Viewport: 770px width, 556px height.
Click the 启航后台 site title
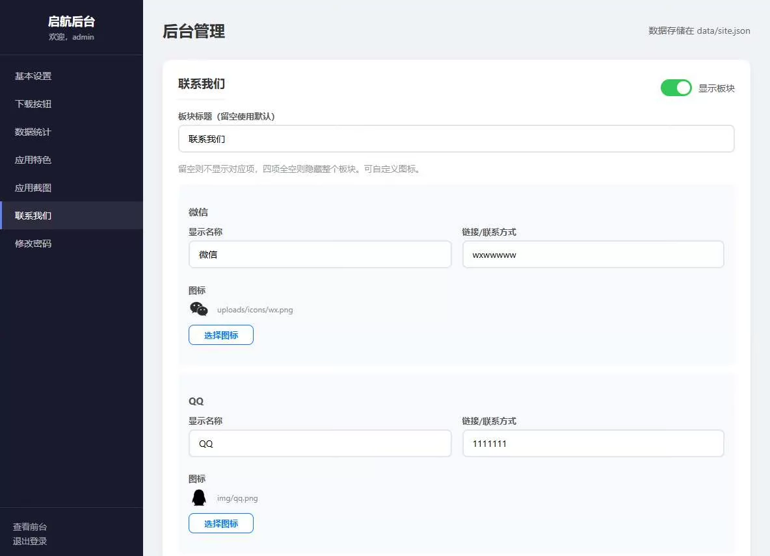point(71,21)
